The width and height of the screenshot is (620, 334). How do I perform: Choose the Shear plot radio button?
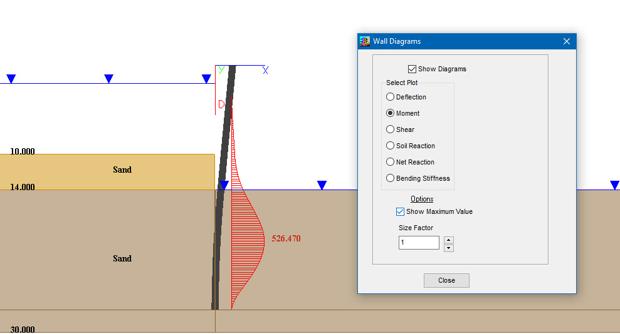tap(391, 129)
